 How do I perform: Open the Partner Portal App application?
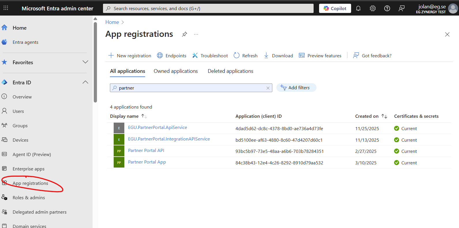[147, 162]
